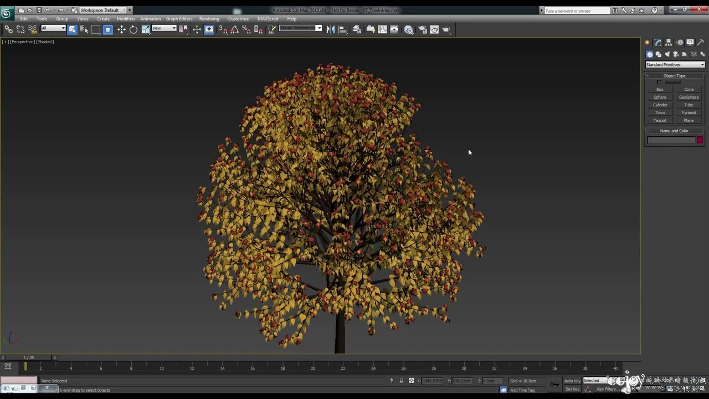Click the Auto Key button
Screen dimensions: 709x399
click(572, 381)
